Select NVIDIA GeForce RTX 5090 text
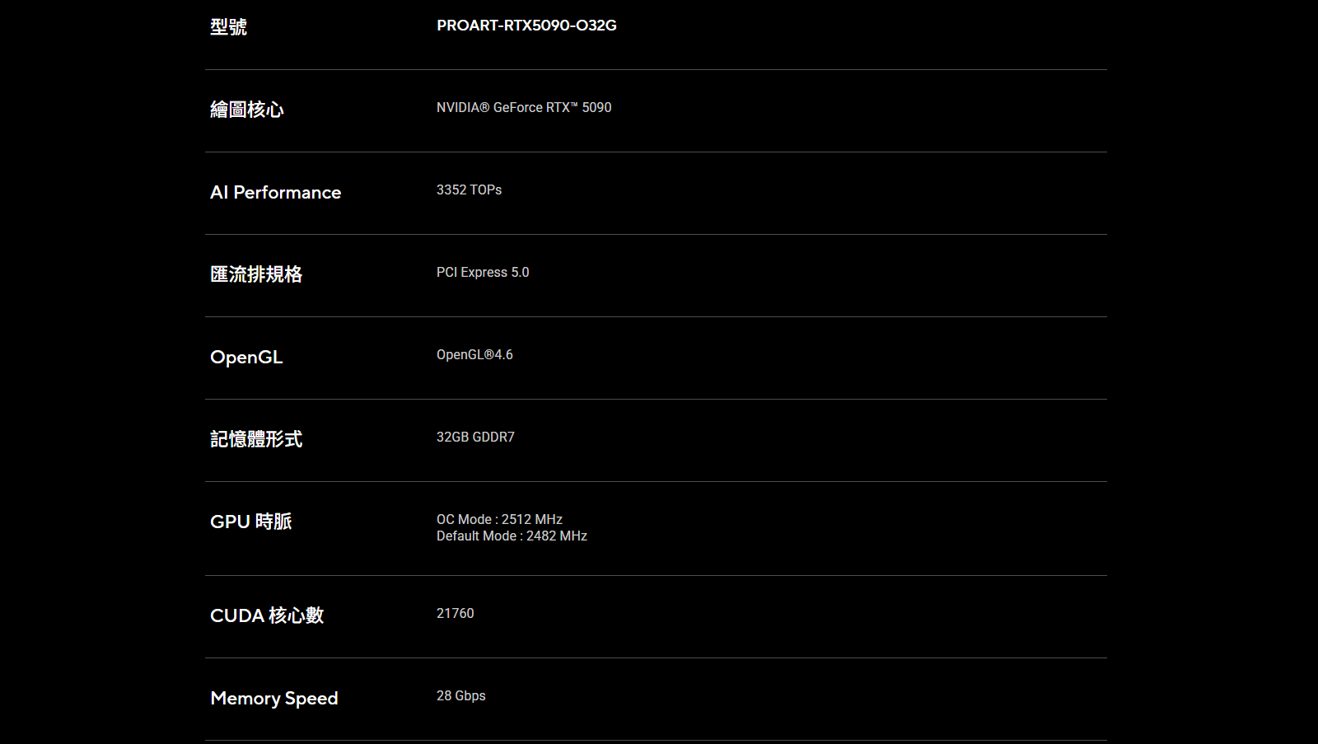 click(x=524, y=107)
